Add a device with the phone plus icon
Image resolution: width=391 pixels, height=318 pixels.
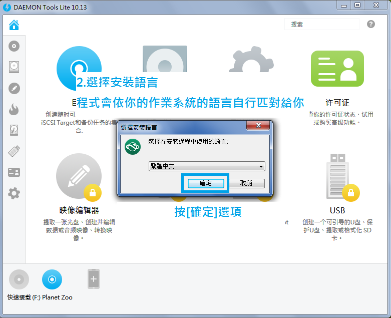tap(94, 279)
